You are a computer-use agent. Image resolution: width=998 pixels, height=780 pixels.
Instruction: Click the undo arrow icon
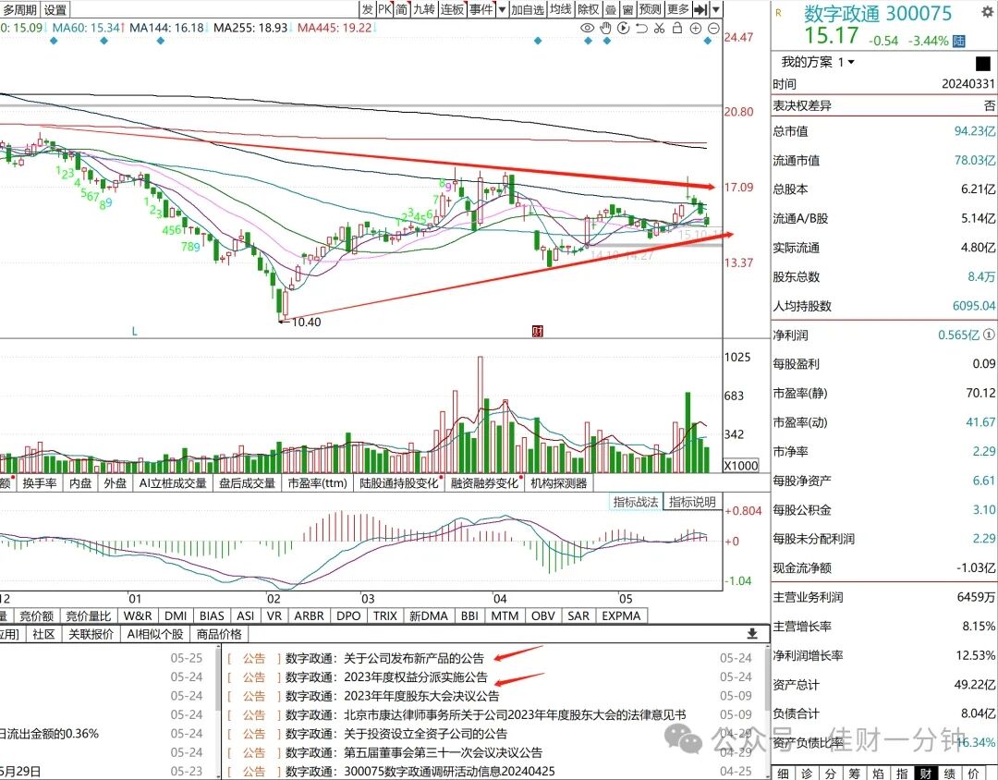[641, 28]
